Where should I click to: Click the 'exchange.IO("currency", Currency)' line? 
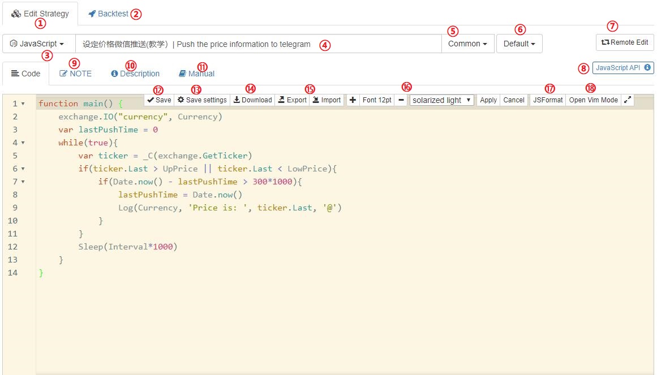coord(140,117)
